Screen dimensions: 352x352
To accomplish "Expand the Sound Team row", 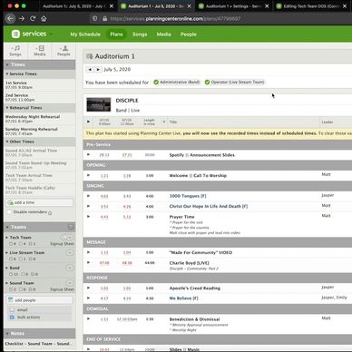I will pos(6,283).
